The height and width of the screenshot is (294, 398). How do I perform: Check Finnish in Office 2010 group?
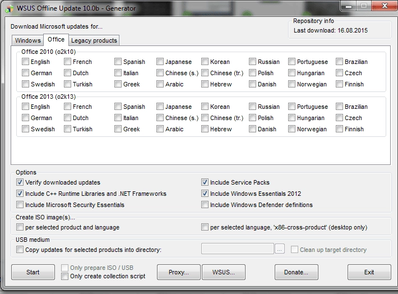pyautogui.click(x=339, y=84)
